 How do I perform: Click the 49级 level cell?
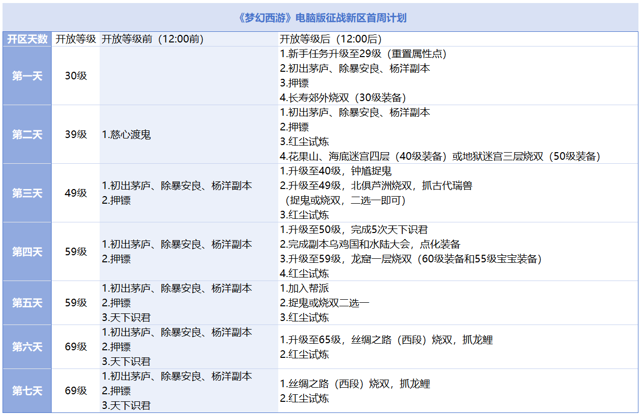[x=75, y=193]
